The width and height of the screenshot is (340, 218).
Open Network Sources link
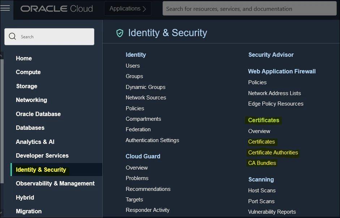pos(146,98)
